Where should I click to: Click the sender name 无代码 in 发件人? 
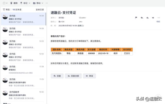(x=61, y=18)
